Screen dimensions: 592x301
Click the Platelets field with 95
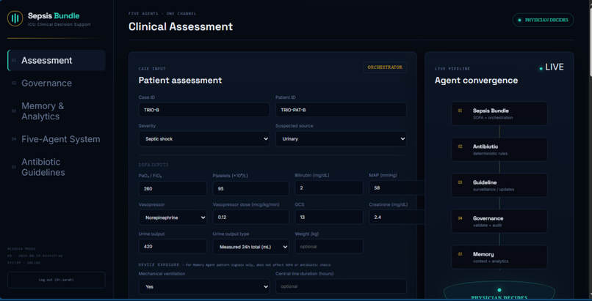coord(250,188)
